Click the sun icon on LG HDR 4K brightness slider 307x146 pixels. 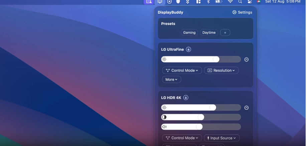tap(164, 107)
